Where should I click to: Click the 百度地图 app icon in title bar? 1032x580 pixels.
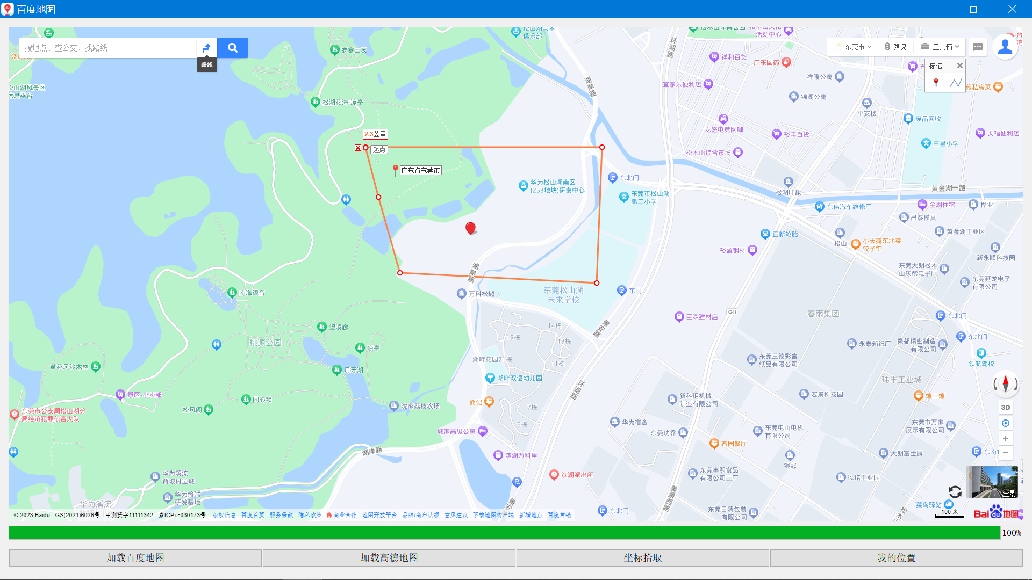tap(8, 9)
